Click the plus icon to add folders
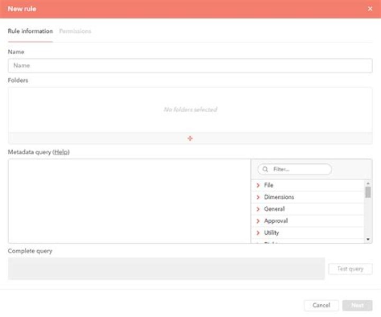Viewport: 381px width, 317px height. pyautogui.click(x=190, y=138)
